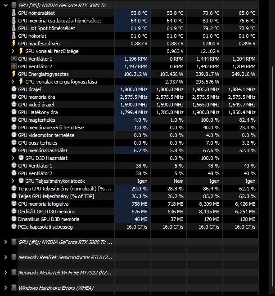Click chip icon of MediaTek Wi-Fi section
Screen dimensions: 275x296
pyautogui.click(x=14, y=272)
